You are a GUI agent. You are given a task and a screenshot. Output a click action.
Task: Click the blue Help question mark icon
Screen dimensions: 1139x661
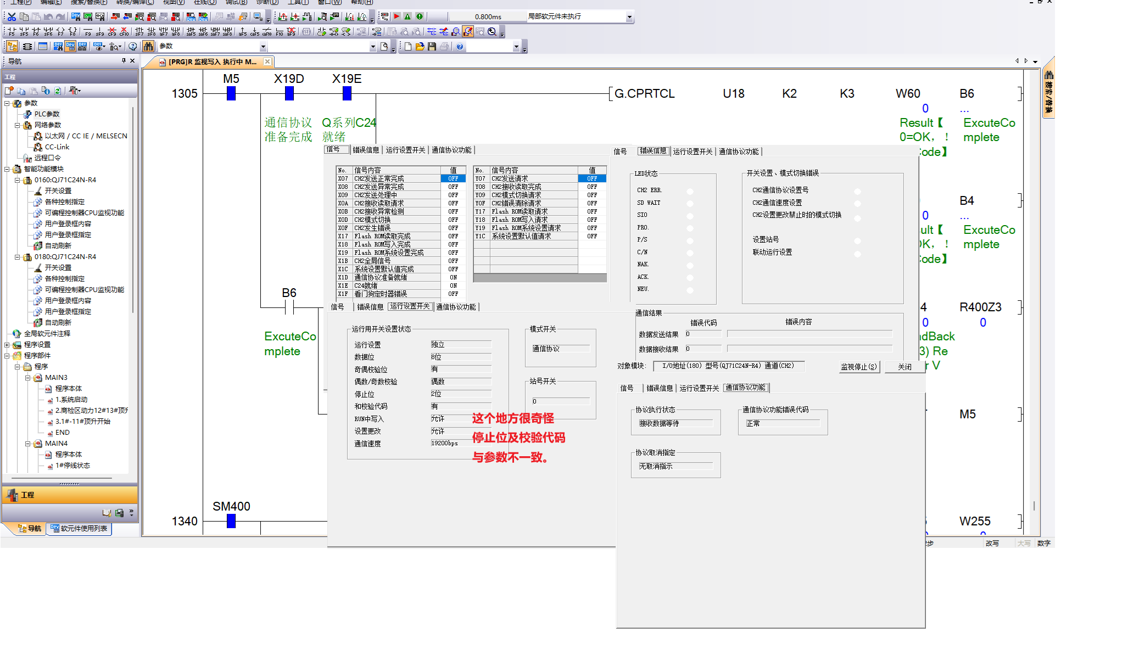tap(460, 47)
